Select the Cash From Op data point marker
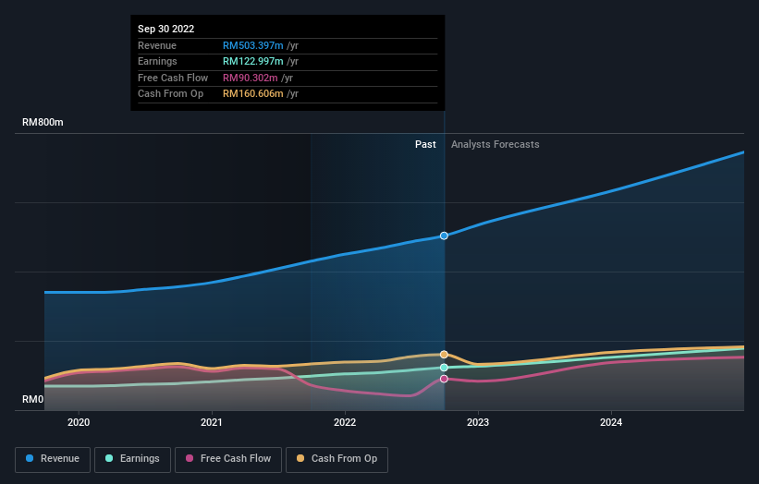 coord(444,355)
